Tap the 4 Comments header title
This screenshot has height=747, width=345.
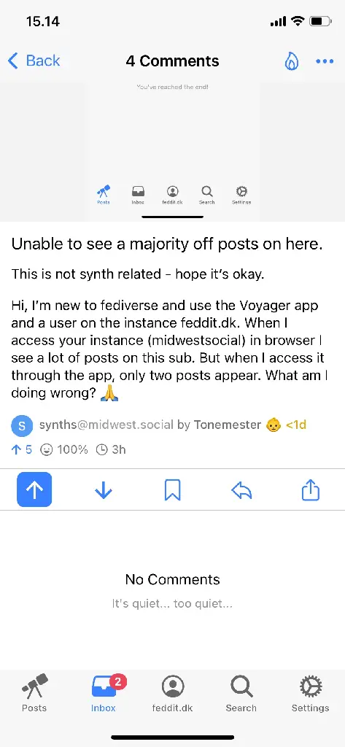tap(172, 61)
